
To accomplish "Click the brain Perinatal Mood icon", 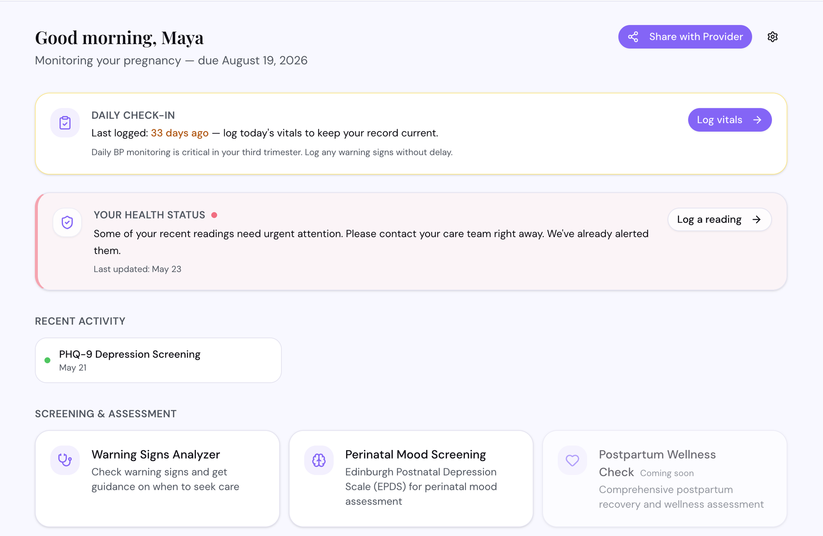I will (x=319, y=460).
